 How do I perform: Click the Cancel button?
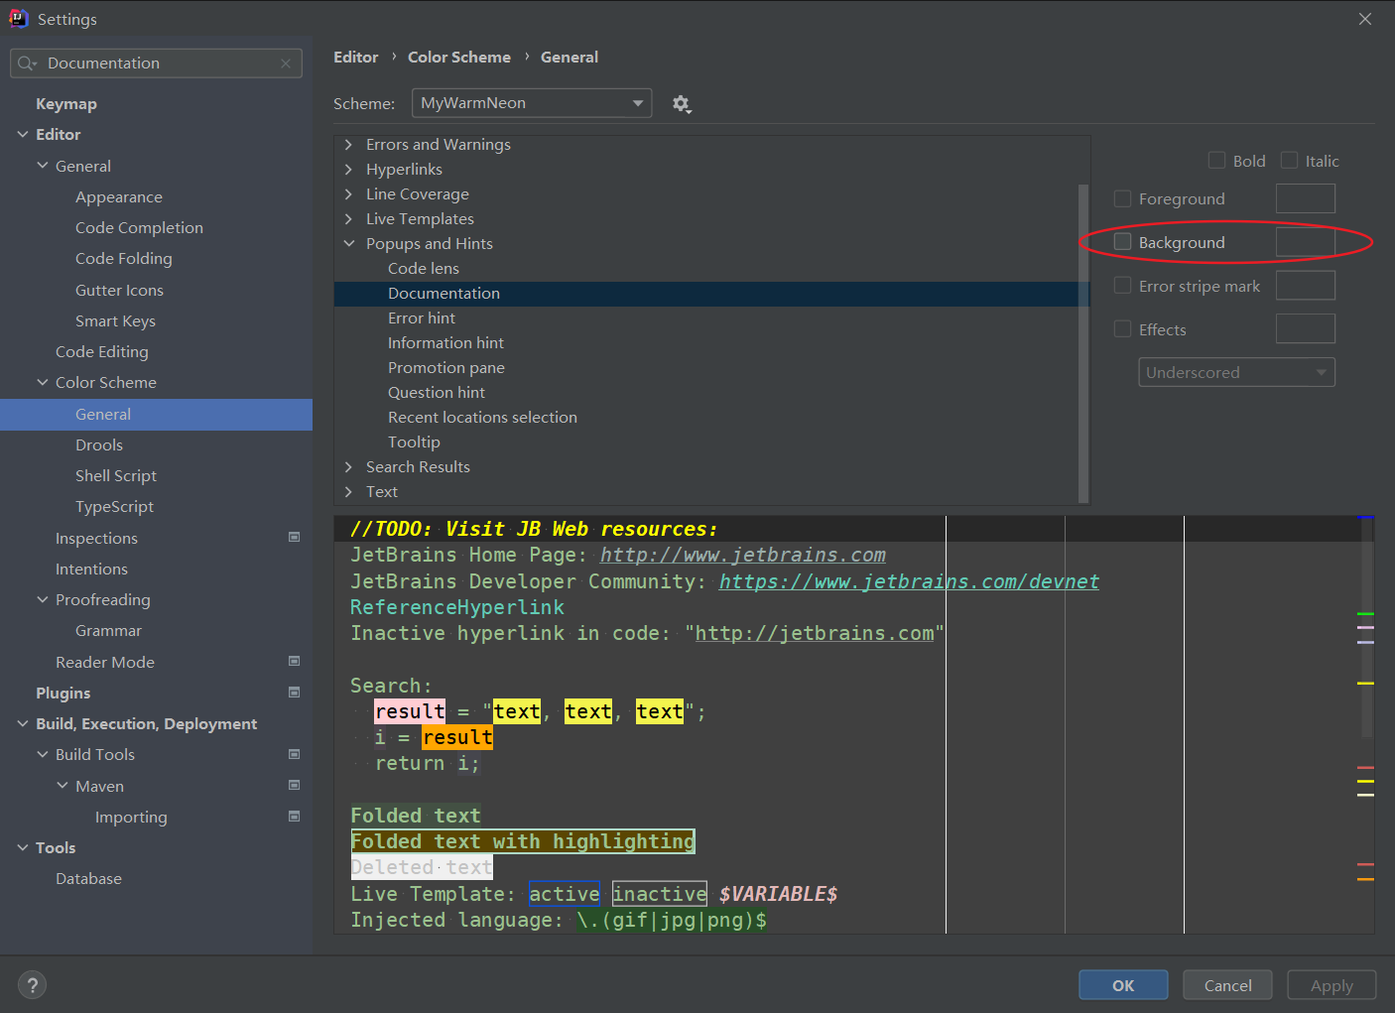1228,985
